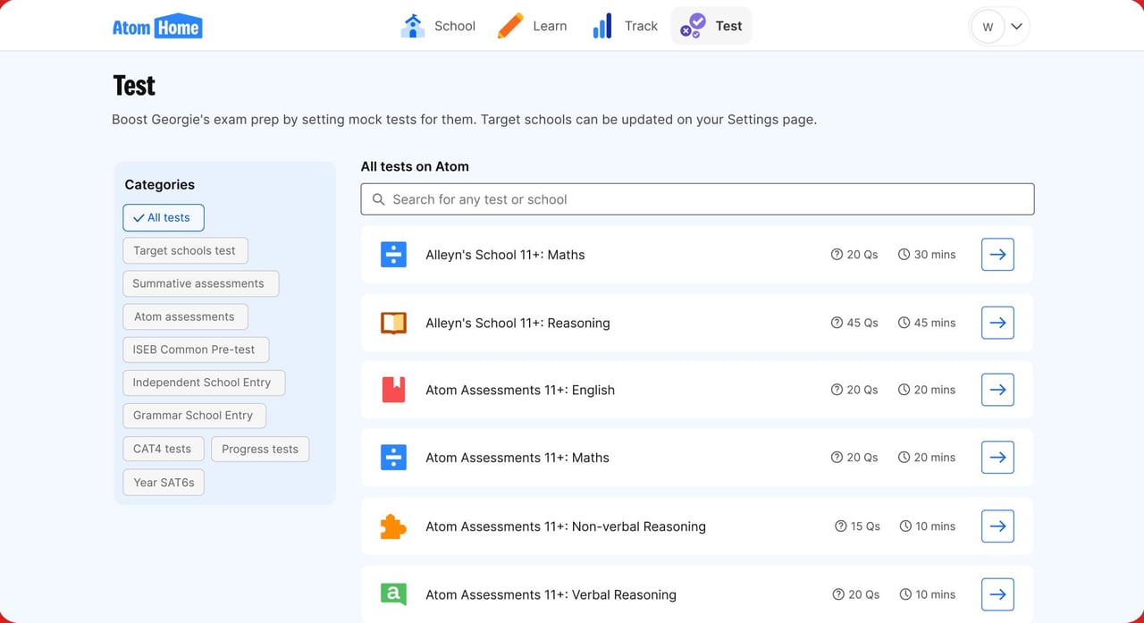Toggle ISEB Common Pre-test filter
Image resolution: width=1144 pixels, height=623 pixels.
[x=196, y=349]
